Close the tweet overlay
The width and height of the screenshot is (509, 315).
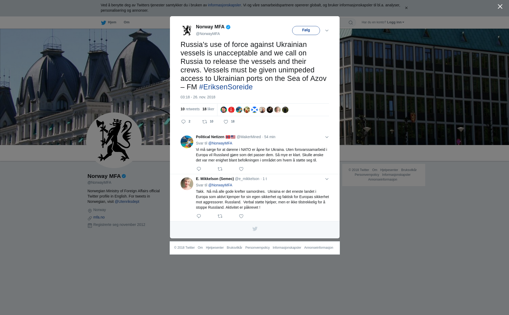pyautogui.click(x=500, y=7)
